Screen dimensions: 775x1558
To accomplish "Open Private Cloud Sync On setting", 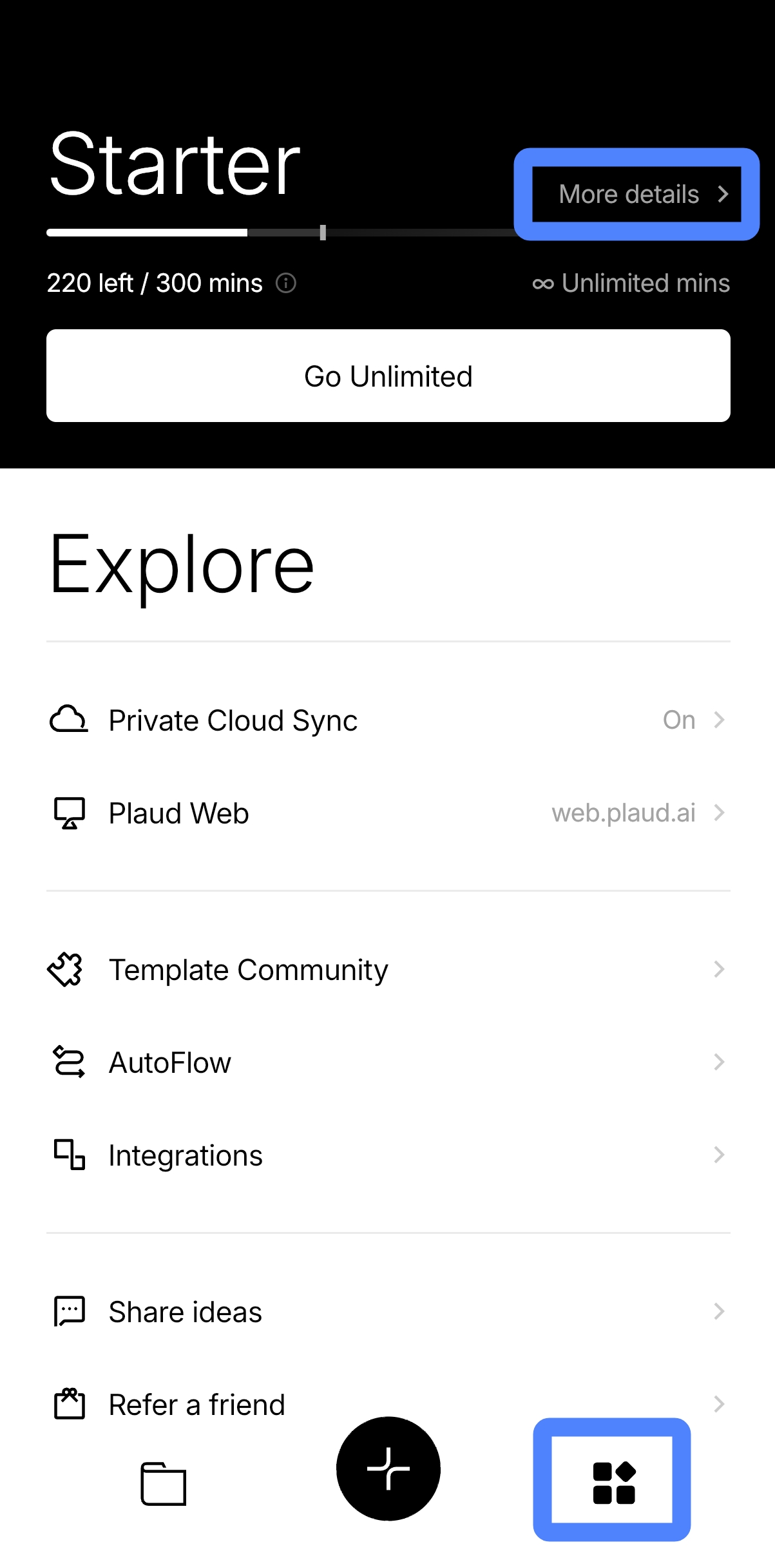I will click(388, 720).
